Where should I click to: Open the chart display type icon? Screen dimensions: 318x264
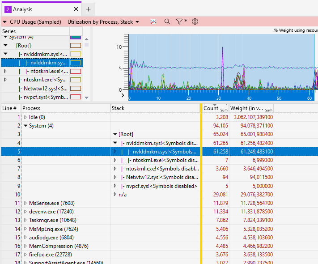point(153,21)
